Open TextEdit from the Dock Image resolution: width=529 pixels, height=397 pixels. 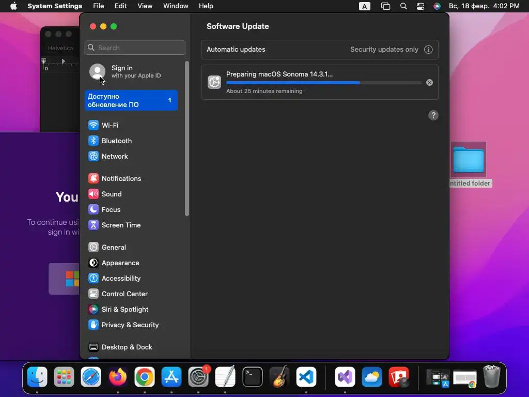(225, 377)
